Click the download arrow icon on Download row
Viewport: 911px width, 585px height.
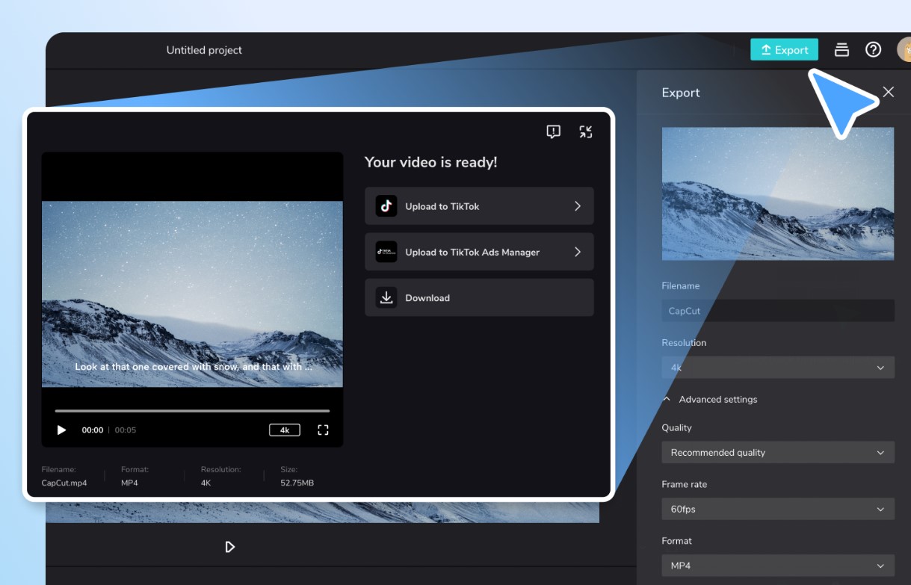386,297
